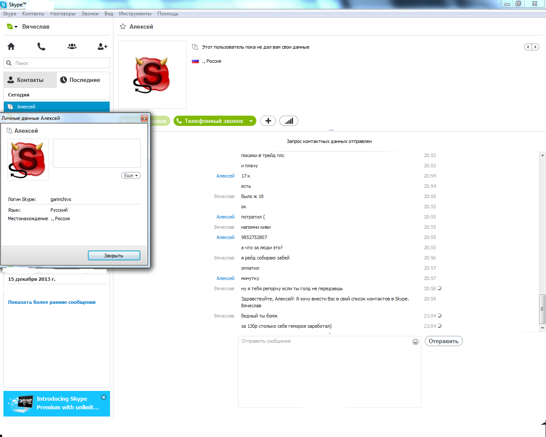The image size is (546, 437).
Task: Open the Инструменты menu
Action: pyautogui.click(x=135, y=14)
